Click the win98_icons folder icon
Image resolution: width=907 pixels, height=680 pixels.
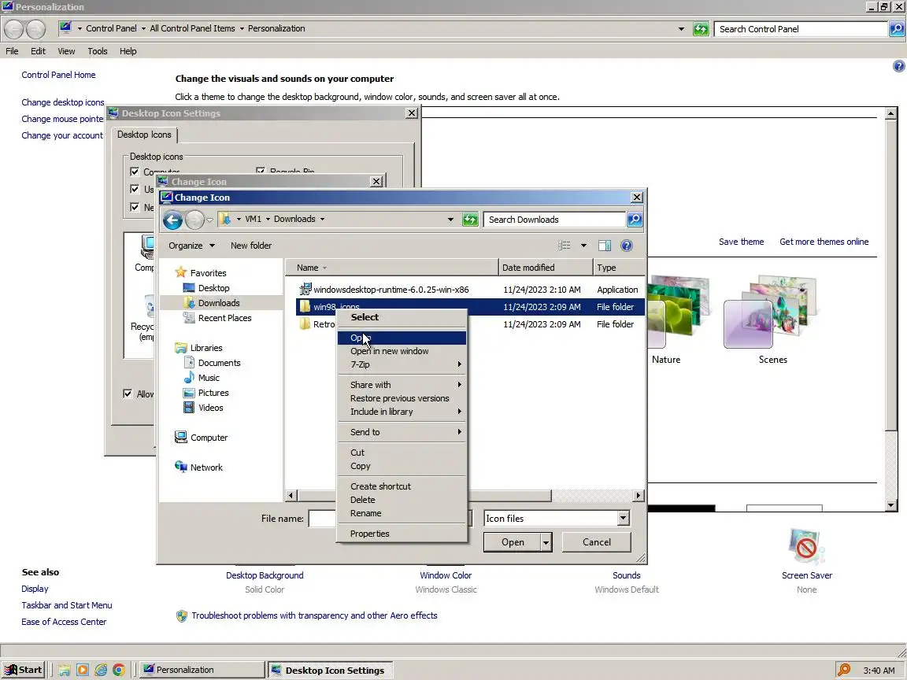pyautogui.click(x=305, y=307)
